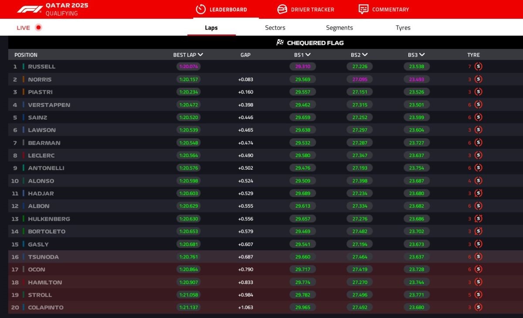Click the Leaderboard stopwatch icon
The width and height of the screenshot is (523, 318).
pyautogui.click(x=200, y=9)
